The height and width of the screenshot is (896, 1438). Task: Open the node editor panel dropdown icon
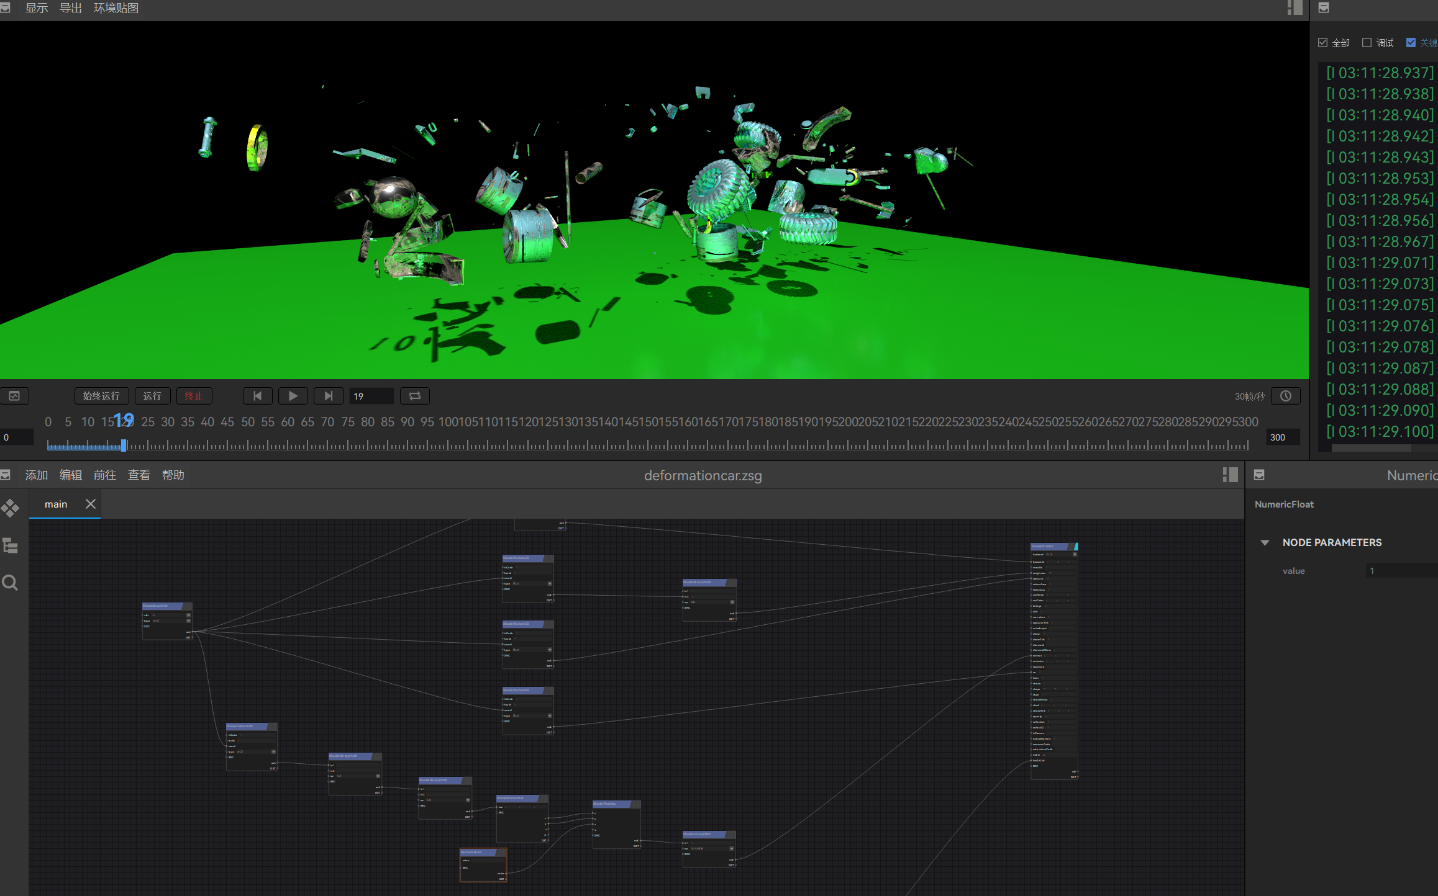[6, 475]
